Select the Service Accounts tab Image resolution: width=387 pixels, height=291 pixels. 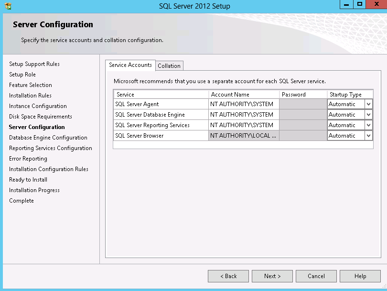130,65
